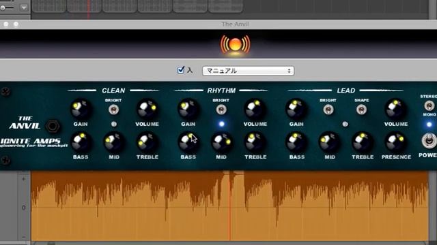Click the playhead in the waveform editor
This screenshot has height=245, width=437.
230,206
